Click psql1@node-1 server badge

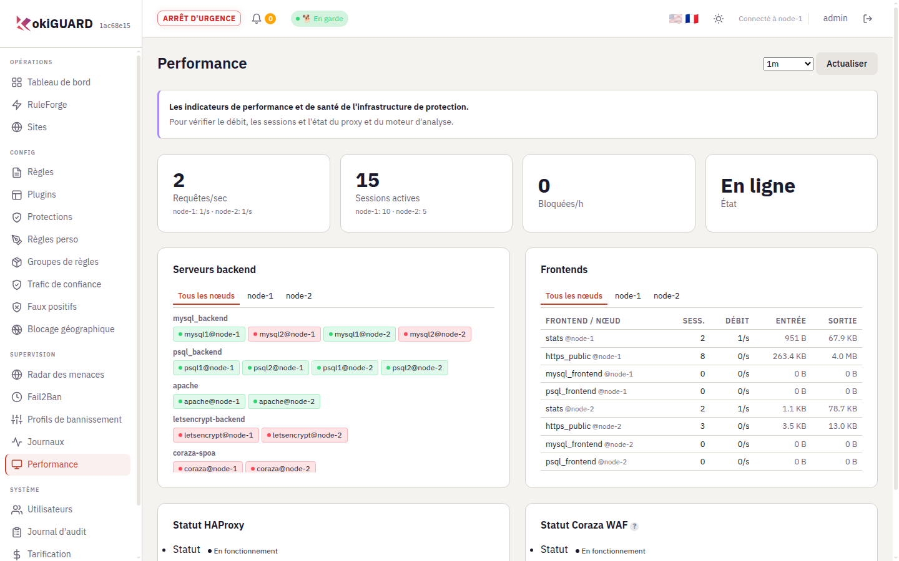(206, 368)
